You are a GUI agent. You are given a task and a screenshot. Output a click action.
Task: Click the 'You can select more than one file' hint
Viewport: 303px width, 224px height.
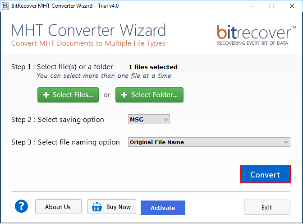click(x=104, y=76)
